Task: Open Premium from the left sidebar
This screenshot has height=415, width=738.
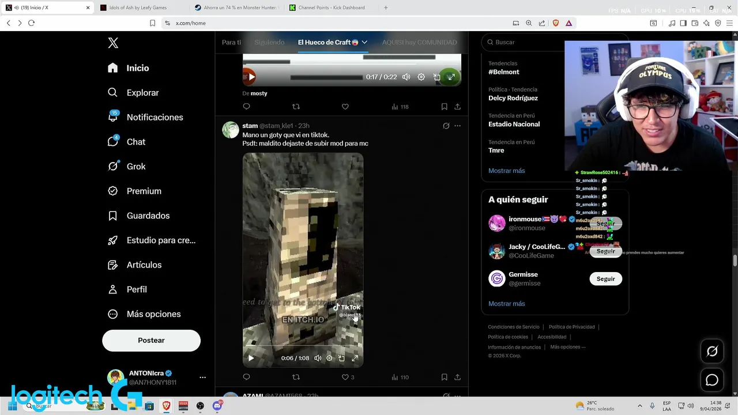Action: [x=135, y=191]
